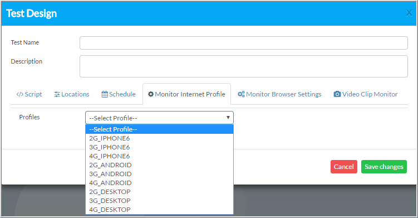Viewport: 418px width, 218px height.
Task: Click the calendar icon beside Schedule
Action: pyautogui.click(x=105, y=94)
